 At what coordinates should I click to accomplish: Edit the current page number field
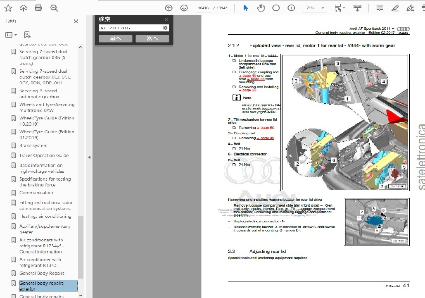[x=203, y=8]
